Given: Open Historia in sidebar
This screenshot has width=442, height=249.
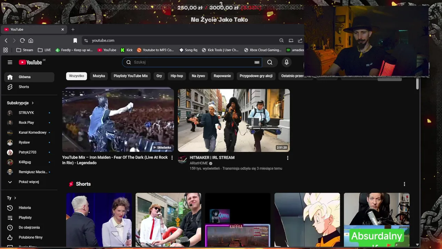Looking at the screenshot, I should [29, 208].
